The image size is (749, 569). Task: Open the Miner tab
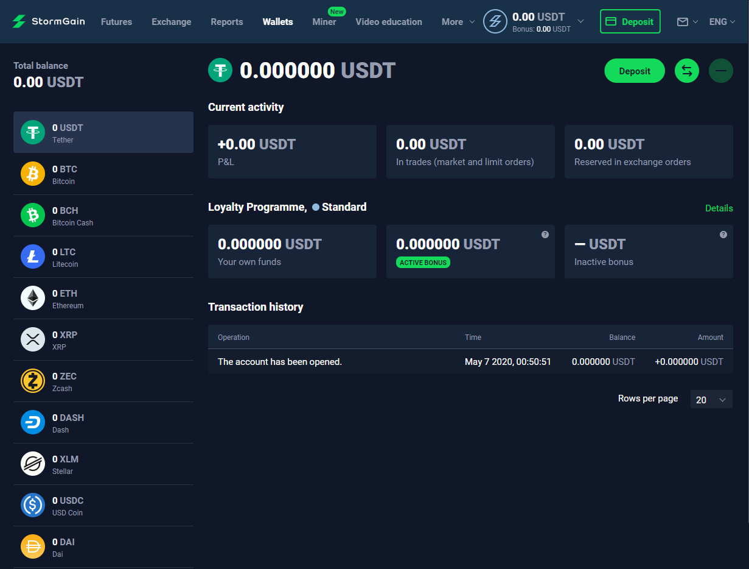[324, 22]
